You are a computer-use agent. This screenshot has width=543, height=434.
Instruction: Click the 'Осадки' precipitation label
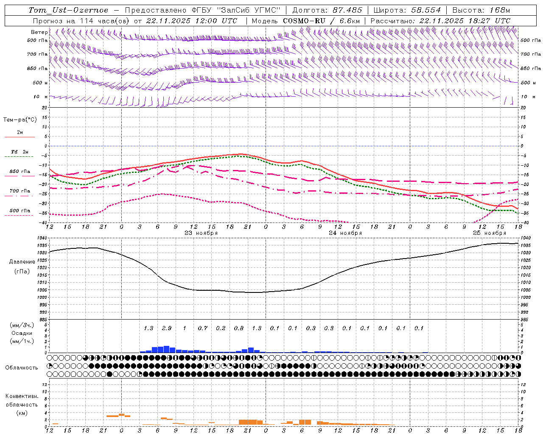click(22, 333)
